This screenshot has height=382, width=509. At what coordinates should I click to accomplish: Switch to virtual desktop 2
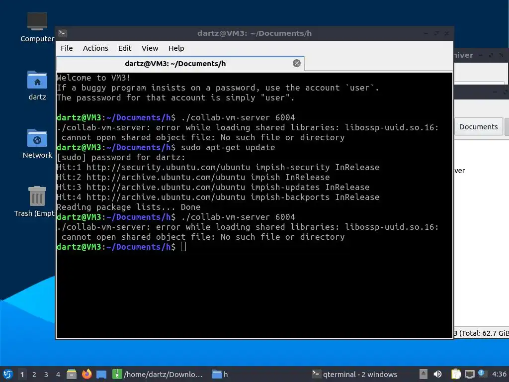(34, 375)
